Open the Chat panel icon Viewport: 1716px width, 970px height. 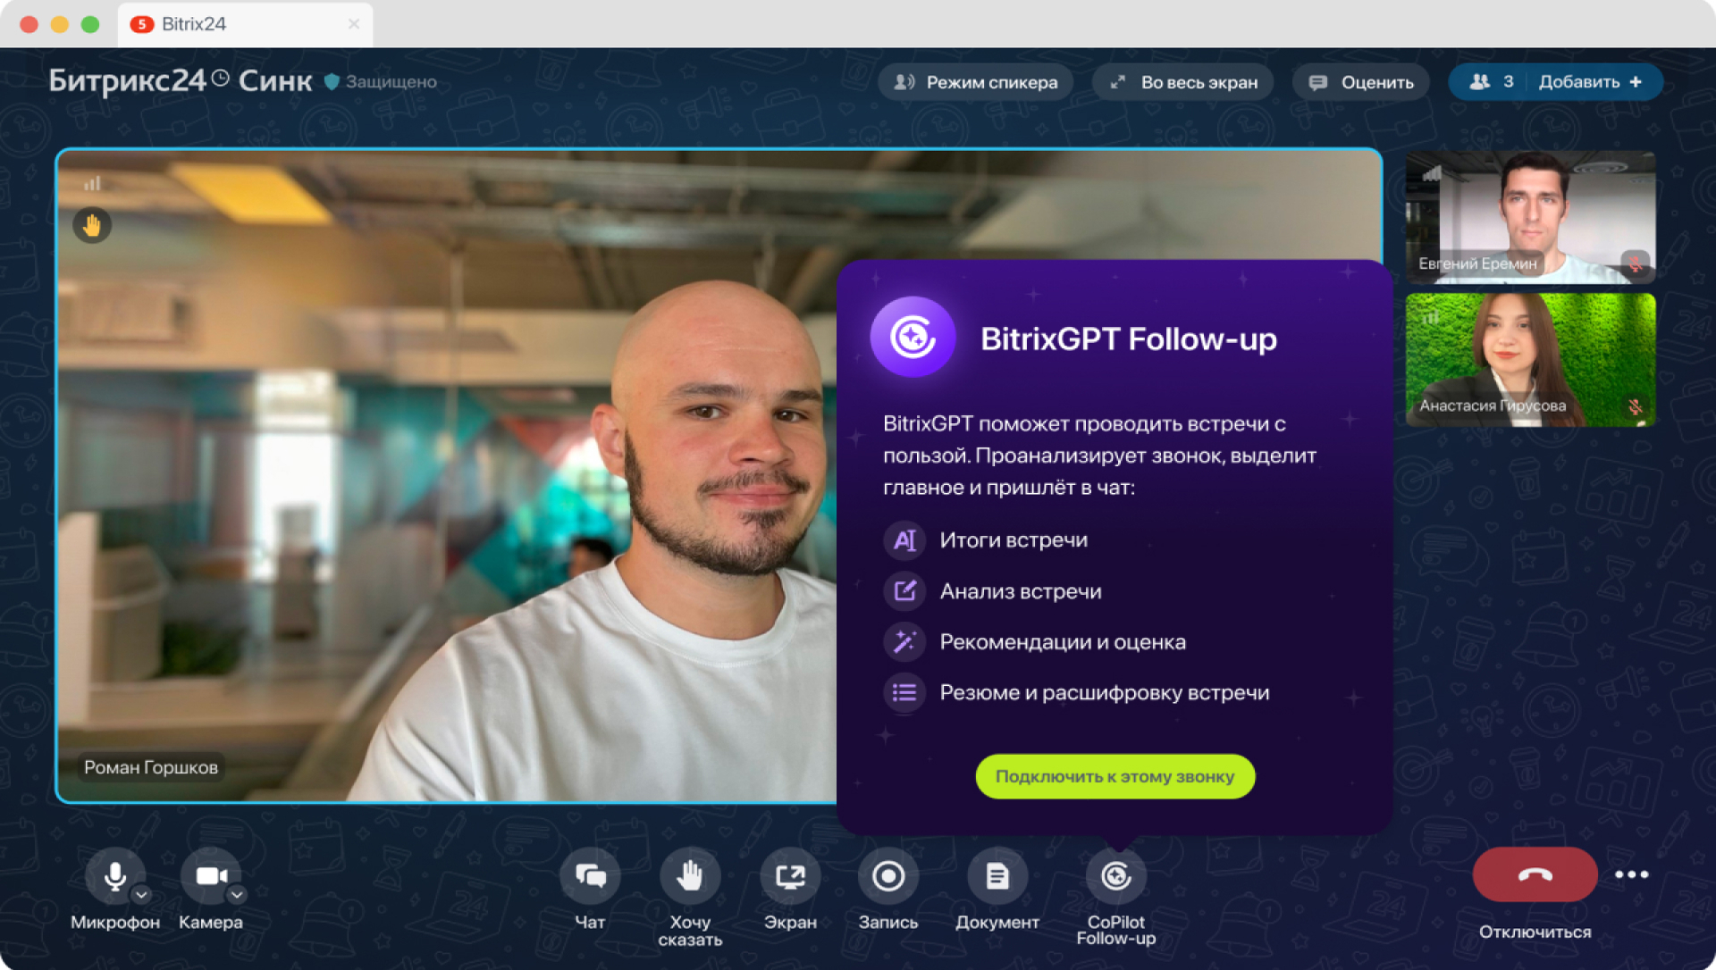tap(590, 876)
